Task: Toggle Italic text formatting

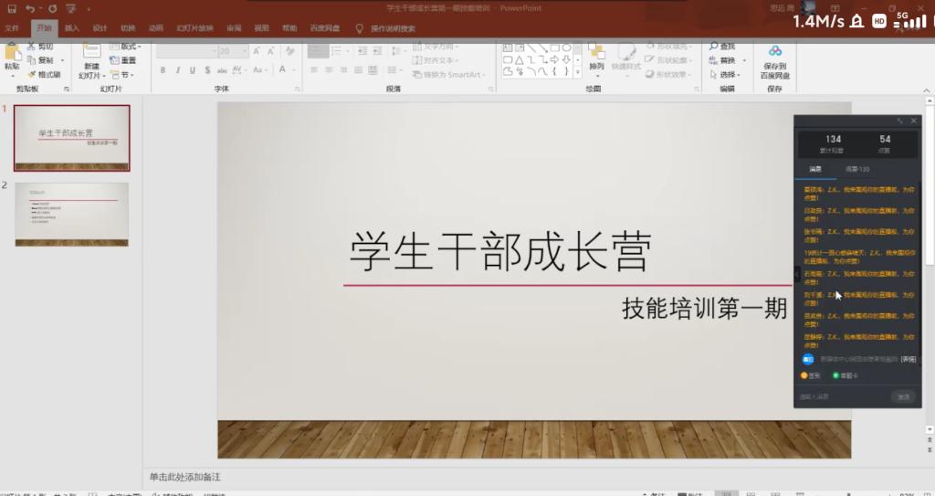Action: (x=177, y=70)
